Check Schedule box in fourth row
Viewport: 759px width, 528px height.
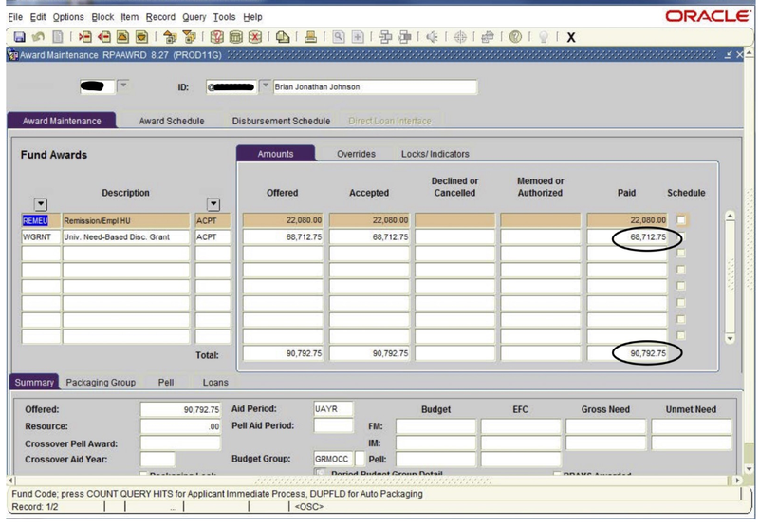(681, 270)
